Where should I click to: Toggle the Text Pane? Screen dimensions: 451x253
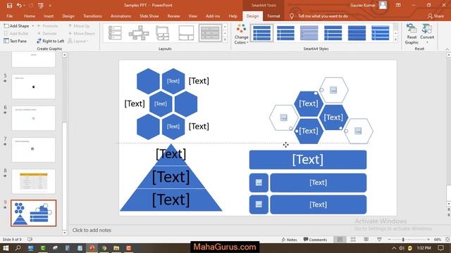[x=16, y=41]
